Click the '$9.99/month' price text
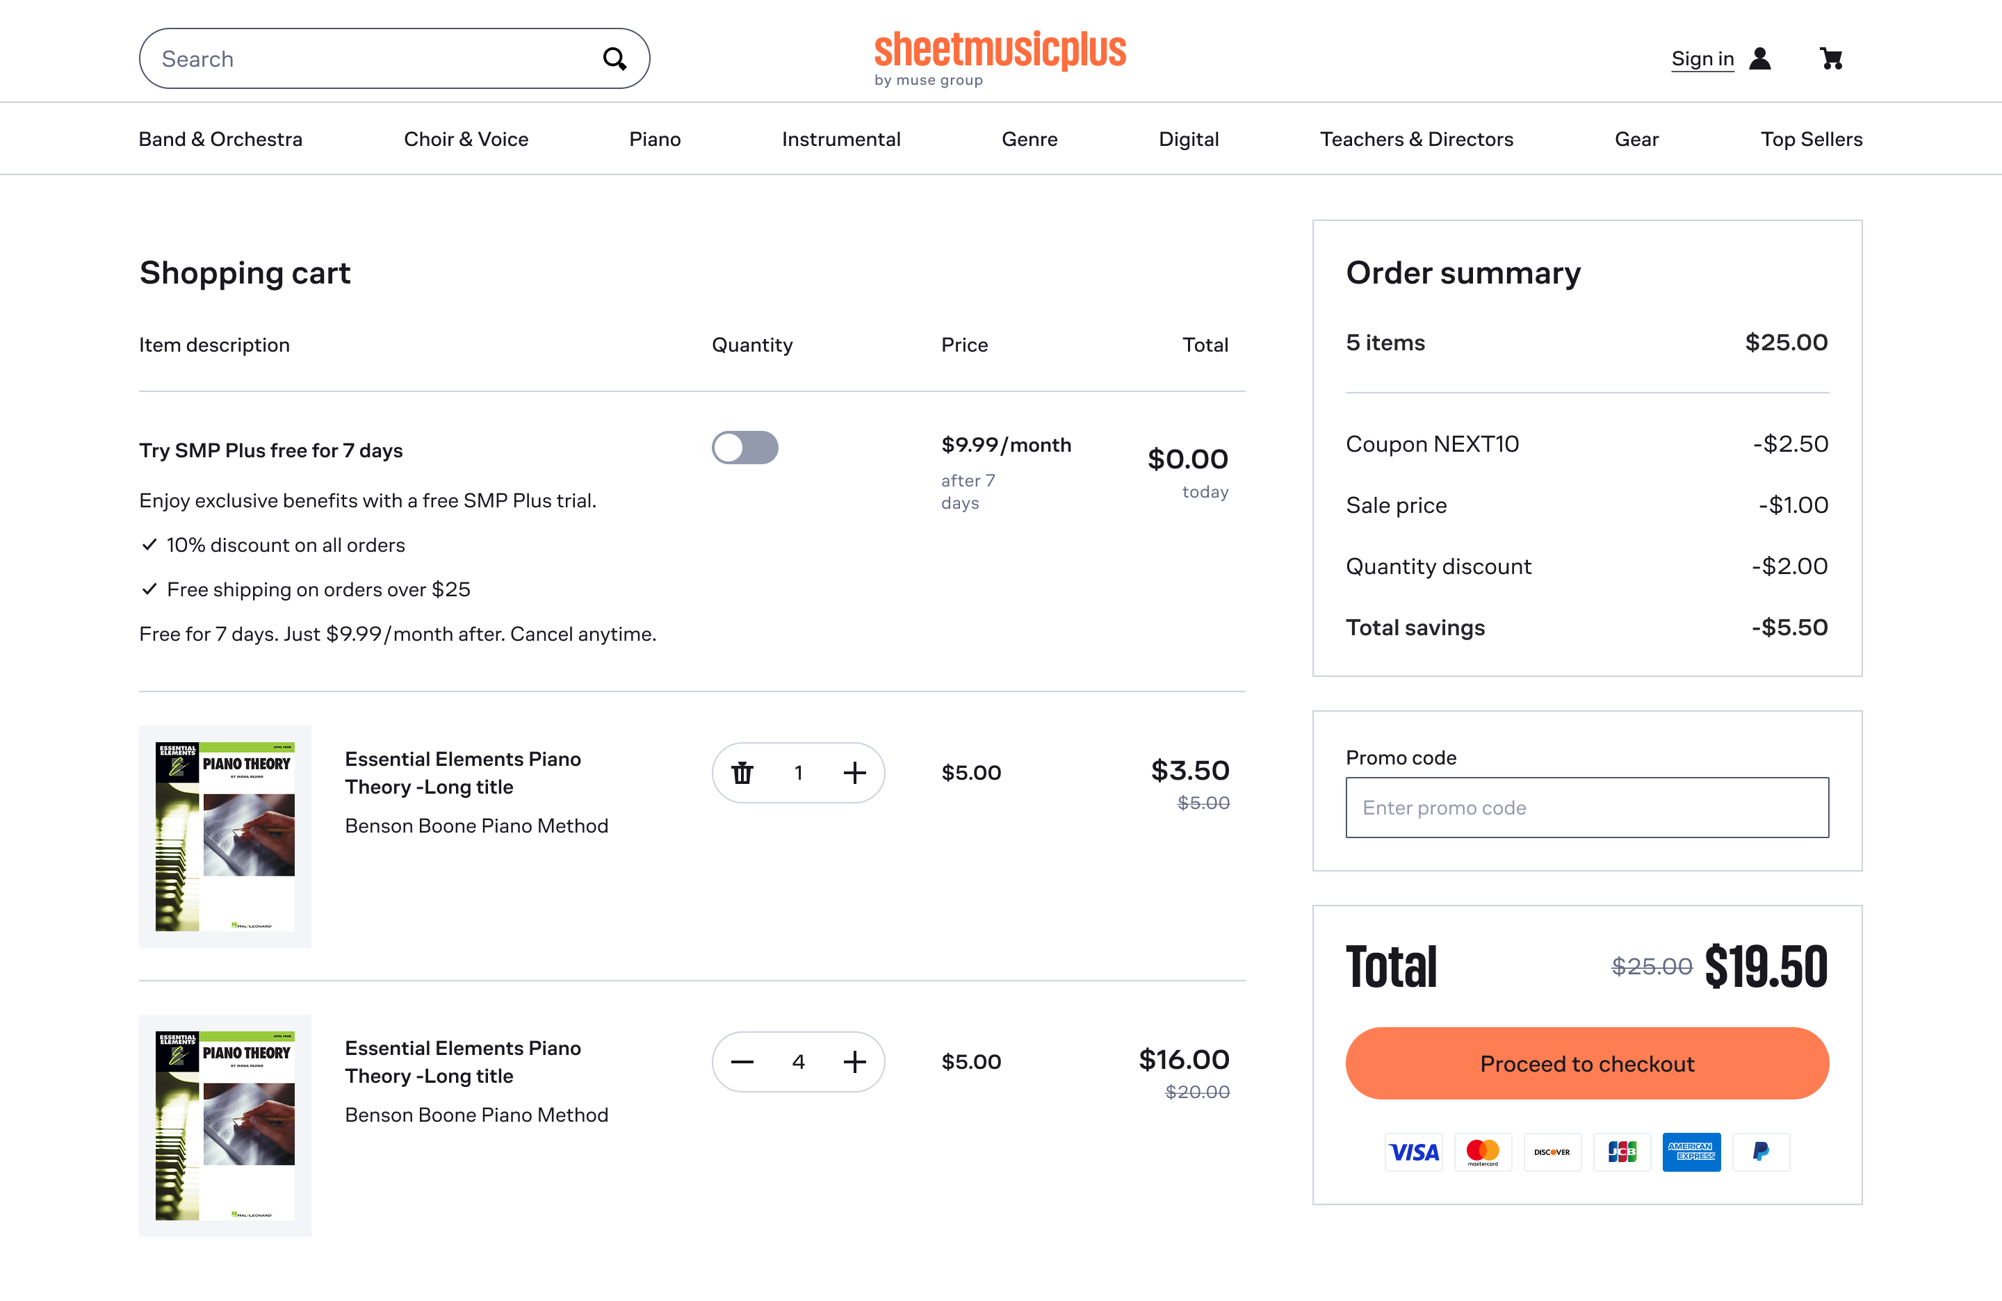The width and height of the screenshot is (2002, 1301). (1006, 445)
